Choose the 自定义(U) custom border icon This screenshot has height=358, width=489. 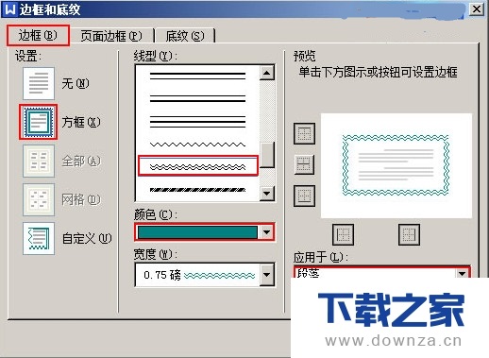[39, 238]
